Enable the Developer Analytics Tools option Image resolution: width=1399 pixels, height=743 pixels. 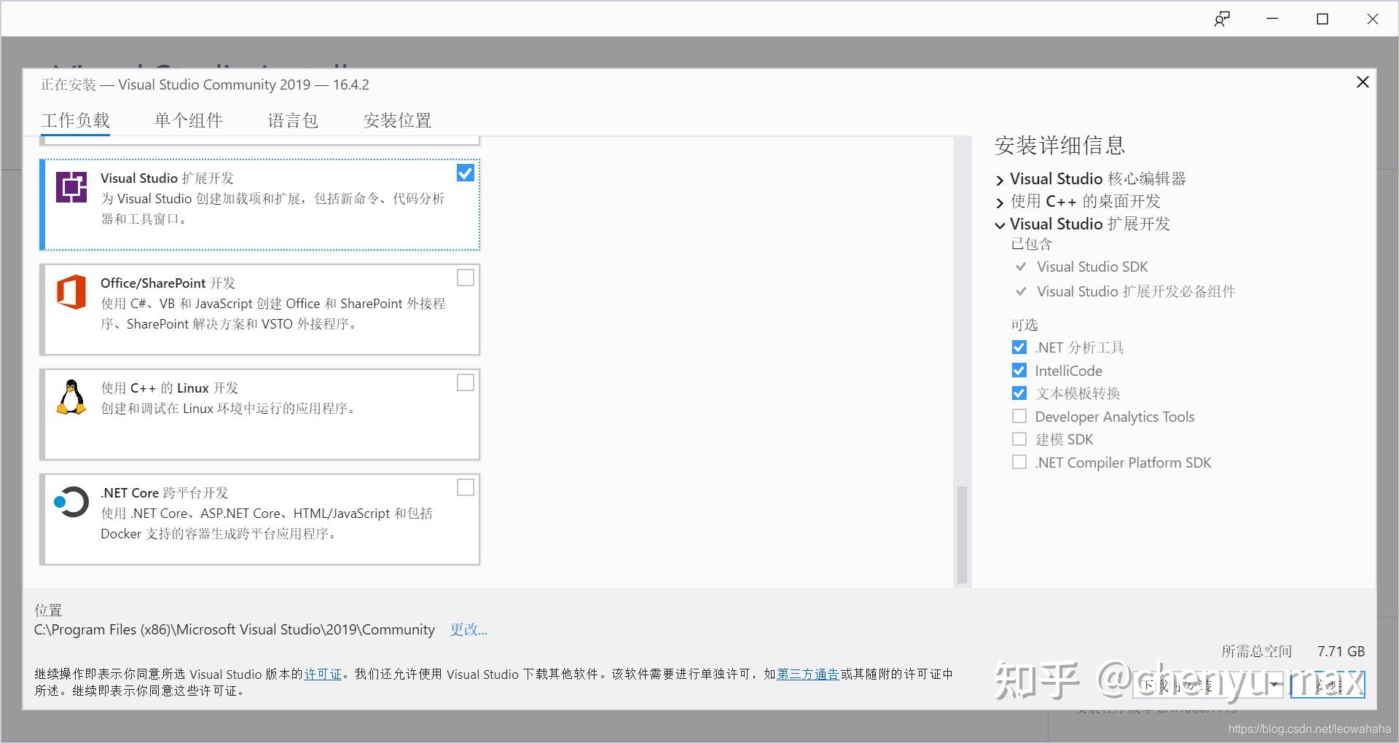[x=1019, y=417]
